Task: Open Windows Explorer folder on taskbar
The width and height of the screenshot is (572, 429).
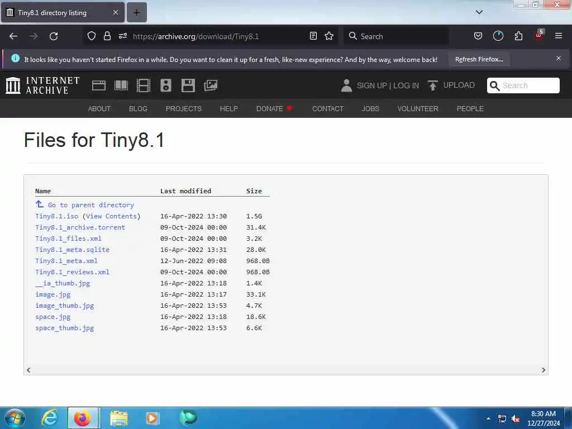Action: (x=118, y=418)
